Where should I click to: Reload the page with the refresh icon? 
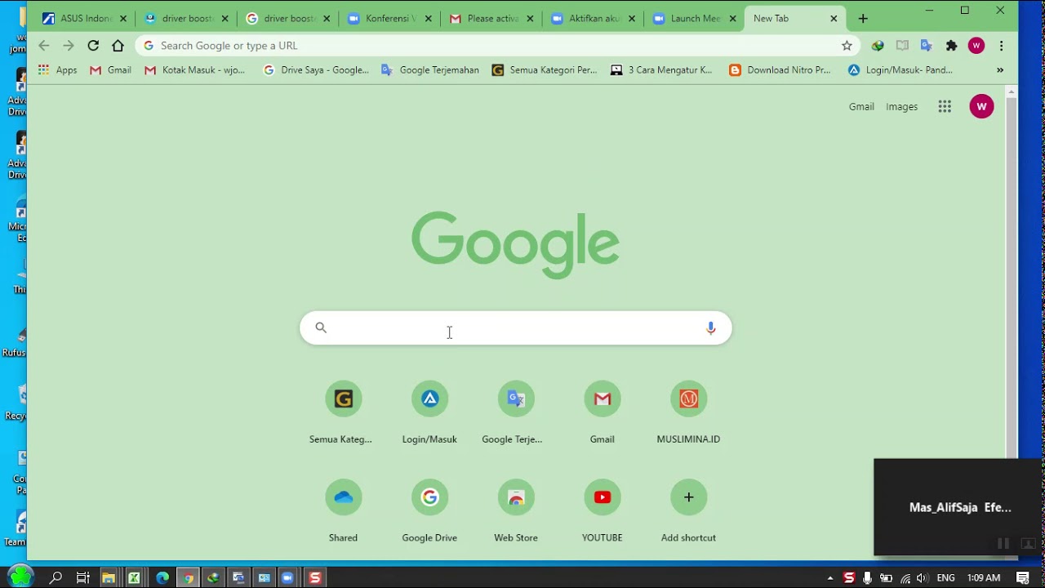(93, 46)
